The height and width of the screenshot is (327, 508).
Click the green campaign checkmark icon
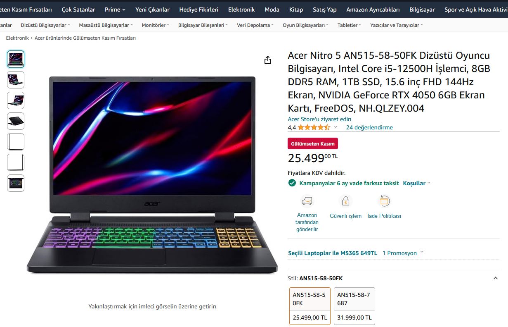pos(292,183)
